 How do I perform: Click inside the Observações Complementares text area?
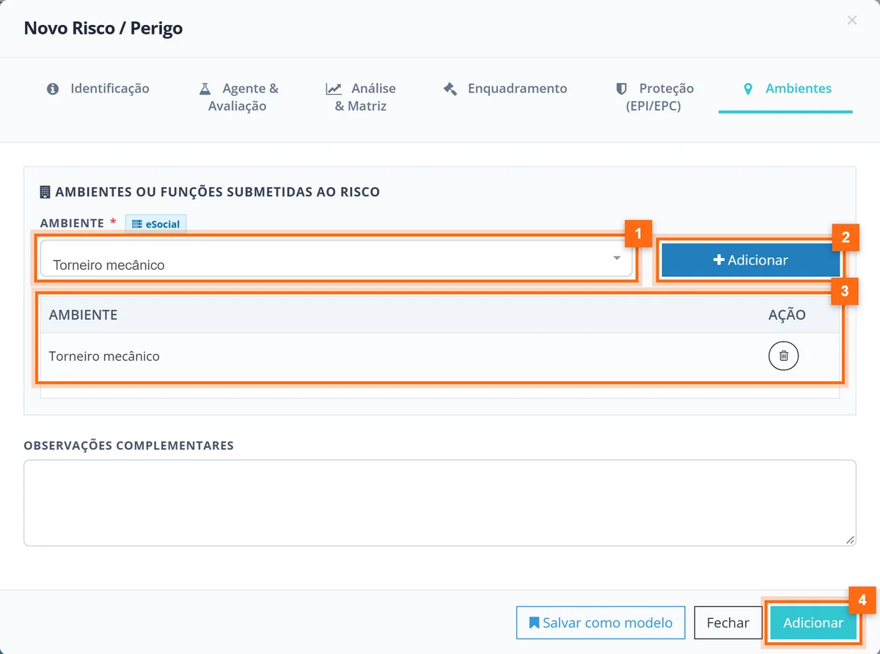click(439, 503)
